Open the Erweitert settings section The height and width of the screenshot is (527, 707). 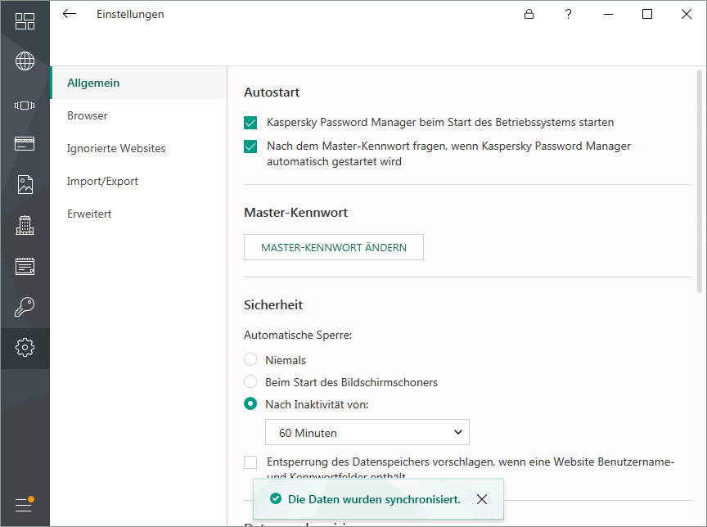(138, 214)
